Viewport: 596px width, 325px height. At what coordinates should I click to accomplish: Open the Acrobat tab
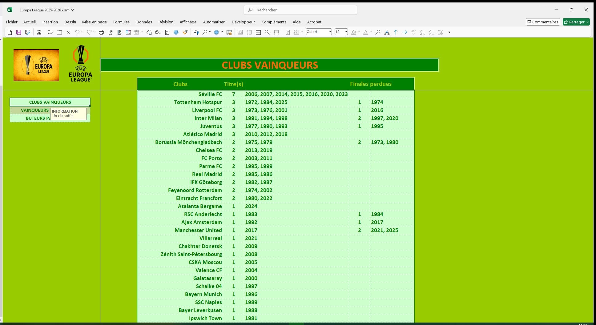314,22
